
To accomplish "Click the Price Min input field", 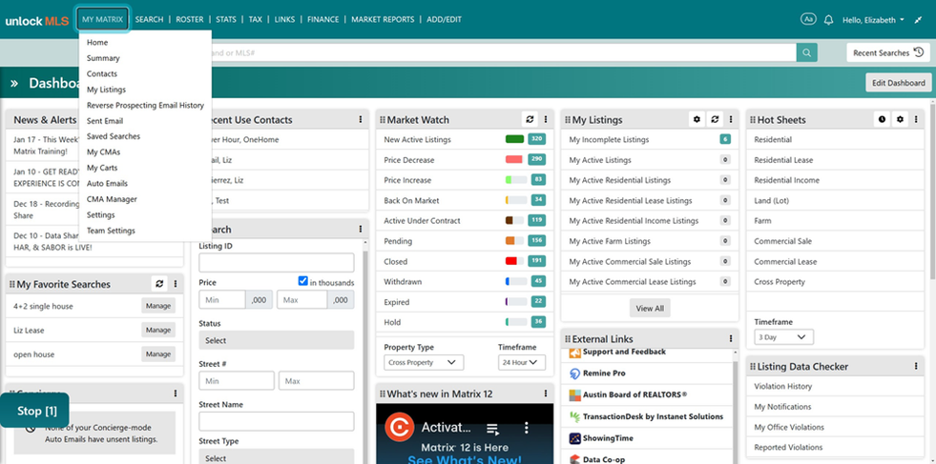I will [x=222, y=299].
